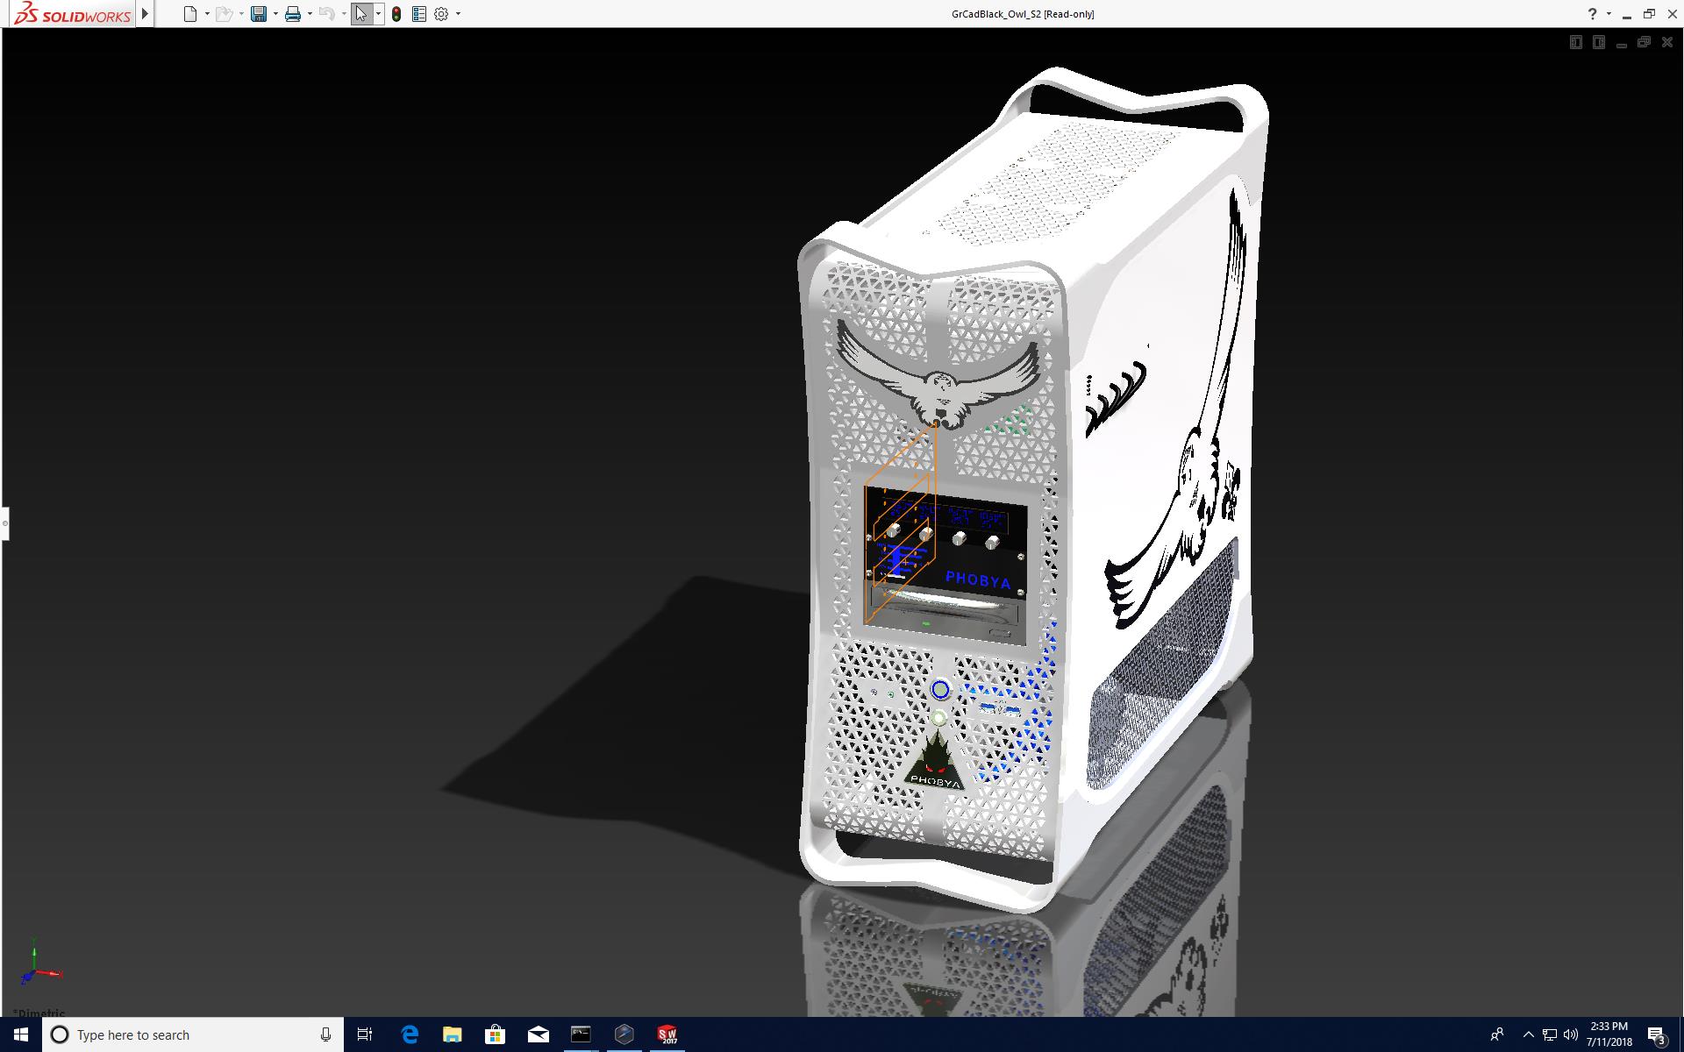Screen dimensions: 1684x1052
Task: Open the Options gear dropdown arrow
Action: [458, 14]
